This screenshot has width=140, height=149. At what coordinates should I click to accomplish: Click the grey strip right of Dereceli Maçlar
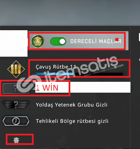pyautogui.click(x=127, y=41)
